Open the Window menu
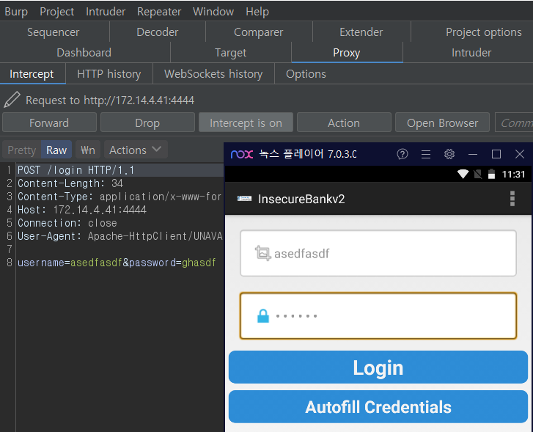The height and width of the screenshot is (432, 533). tap(213, 12)
